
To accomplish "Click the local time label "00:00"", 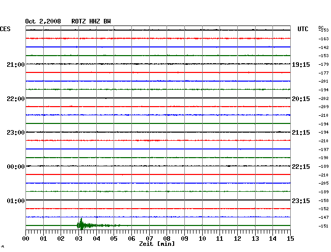I will (x=16, y=167).
